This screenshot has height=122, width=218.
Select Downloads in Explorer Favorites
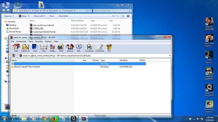coord(14,28)
